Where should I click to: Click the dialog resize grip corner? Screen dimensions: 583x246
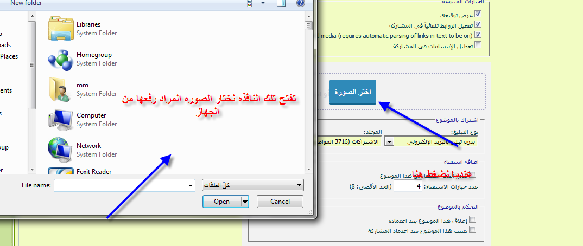tap(309, 212)
